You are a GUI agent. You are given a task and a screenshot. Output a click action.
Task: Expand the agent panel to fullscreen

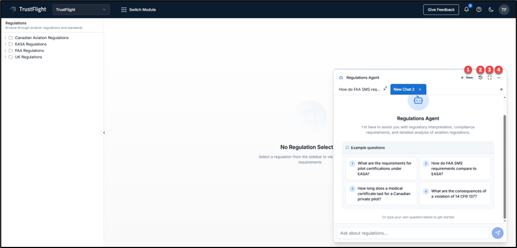(x=490, y=78)
